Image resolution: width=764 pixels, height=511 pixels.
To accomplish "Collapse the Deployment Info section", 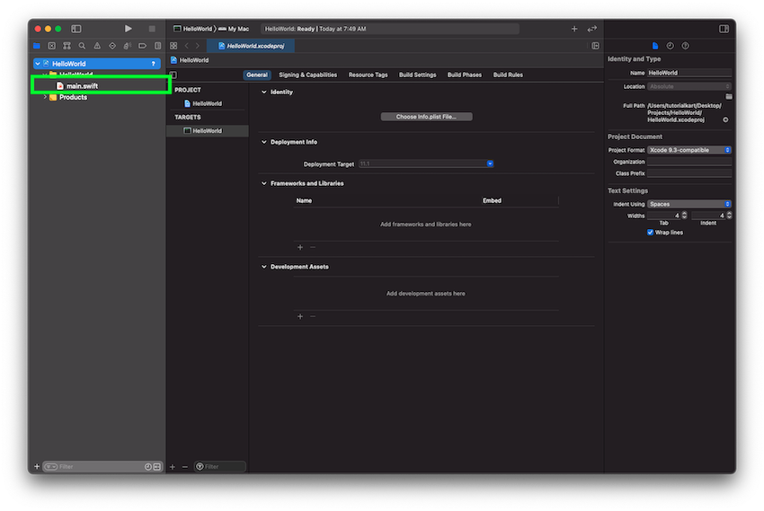I will [263, 142].
